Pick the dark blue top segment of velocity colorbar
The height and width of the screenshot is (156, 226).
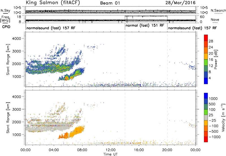tap(206, 96)
